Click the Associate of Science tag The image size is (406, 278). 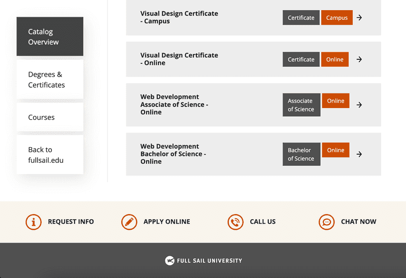[x=301, y=105]
